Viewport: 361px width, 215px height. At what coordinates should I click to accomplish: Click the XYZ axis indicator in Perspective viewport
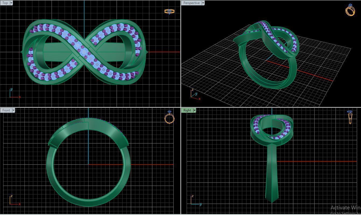pyautogui.click(x=195, y=95)
